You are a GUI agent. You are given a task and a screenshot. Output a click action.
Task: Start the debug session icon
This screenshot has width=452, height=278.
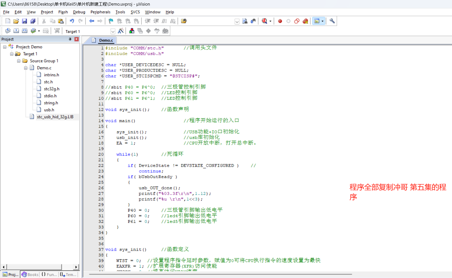(264, 21)
